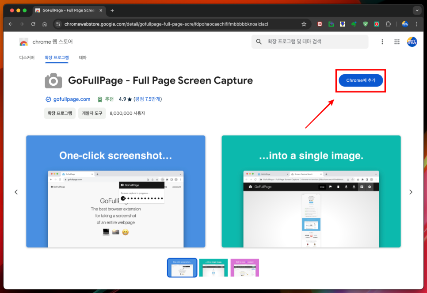427x293 pixels.
Task: Open the tab search dropdown arrow
Action: (x=417, y=10)
